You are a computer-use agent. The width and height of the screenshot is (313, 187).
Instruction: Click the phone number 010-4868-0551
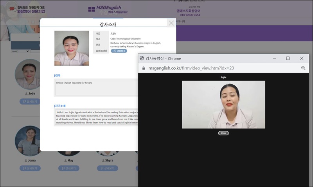(190, 15)
